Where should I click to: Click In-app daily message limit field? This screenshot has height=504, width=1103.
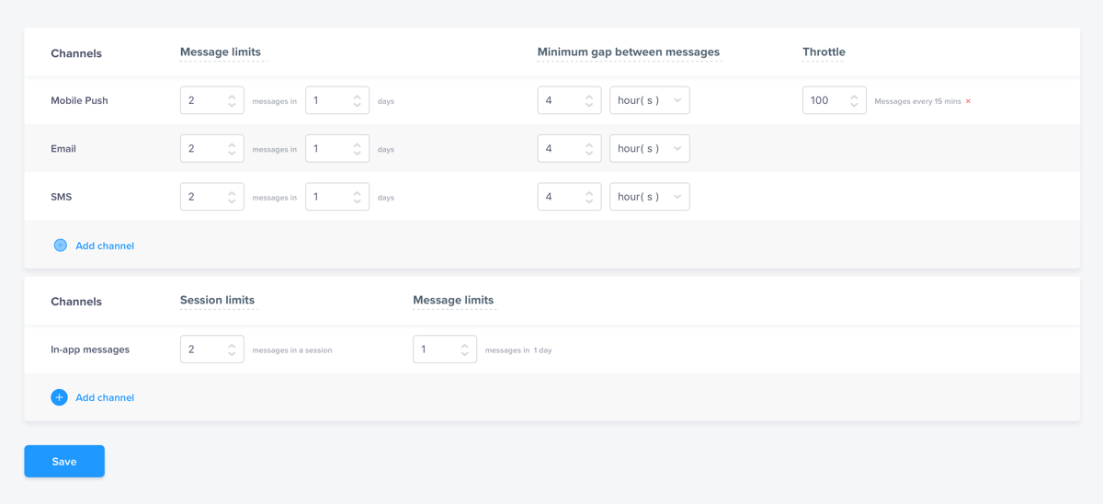(436, 349)
